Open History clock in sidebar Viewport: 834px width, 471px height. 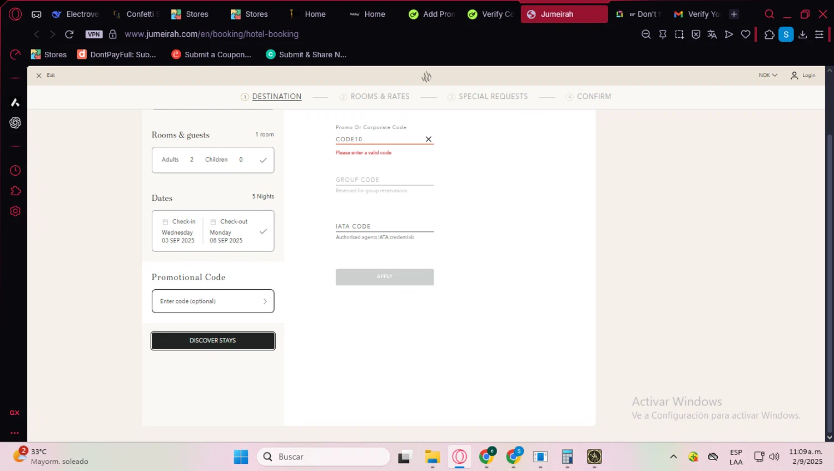tap(15, 171)
